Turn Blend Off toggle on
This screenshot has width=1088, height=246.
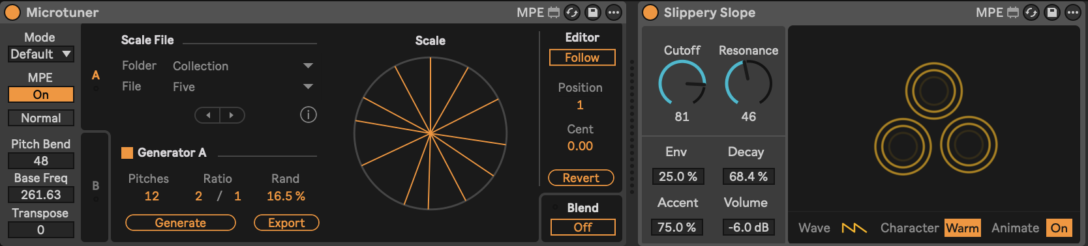[582, 227]
